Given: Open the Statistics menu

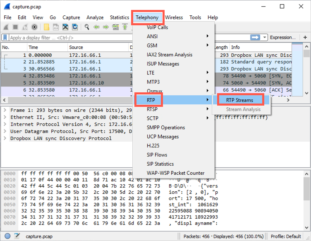Looking at the screenshot, I should click(120, 17).
